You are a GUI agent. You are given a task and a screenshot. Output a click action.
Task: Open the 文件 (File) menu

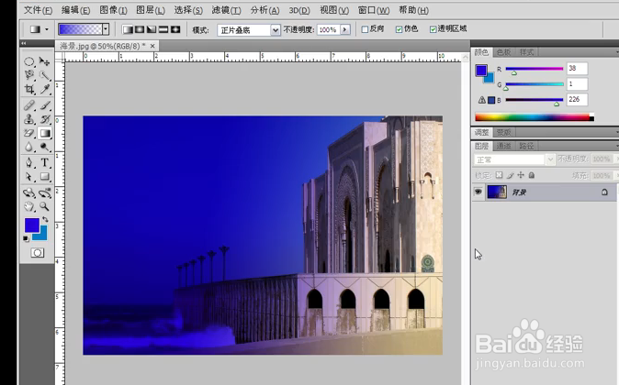(x=38, y=10)
